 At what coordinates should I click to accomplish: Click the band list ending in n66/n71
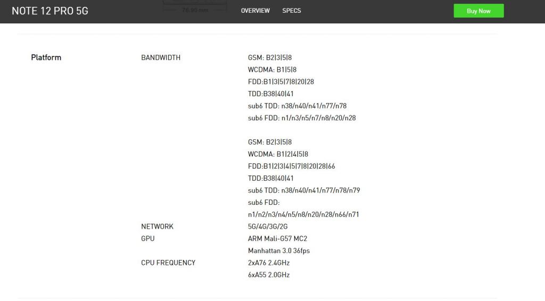(x=303, y=215)
